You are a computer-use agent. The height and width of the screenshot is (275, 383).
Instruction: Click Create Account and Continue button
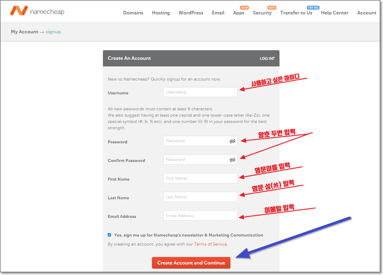coord(191,263)
